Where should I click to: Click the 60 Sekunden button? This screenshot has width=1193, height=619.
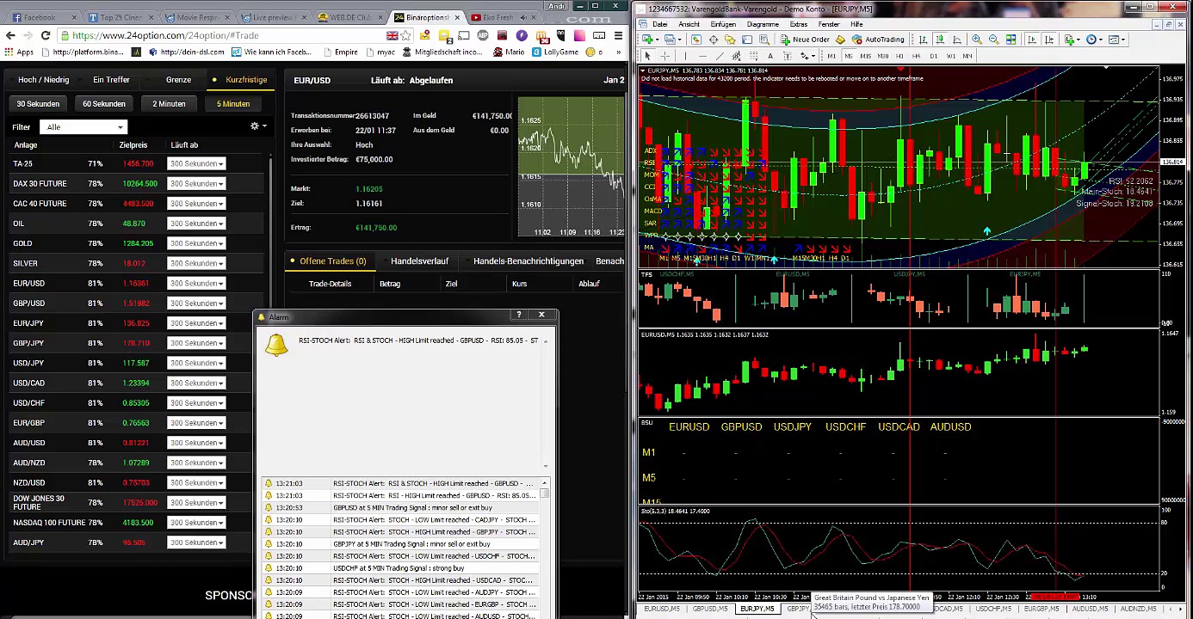point(103,104)
